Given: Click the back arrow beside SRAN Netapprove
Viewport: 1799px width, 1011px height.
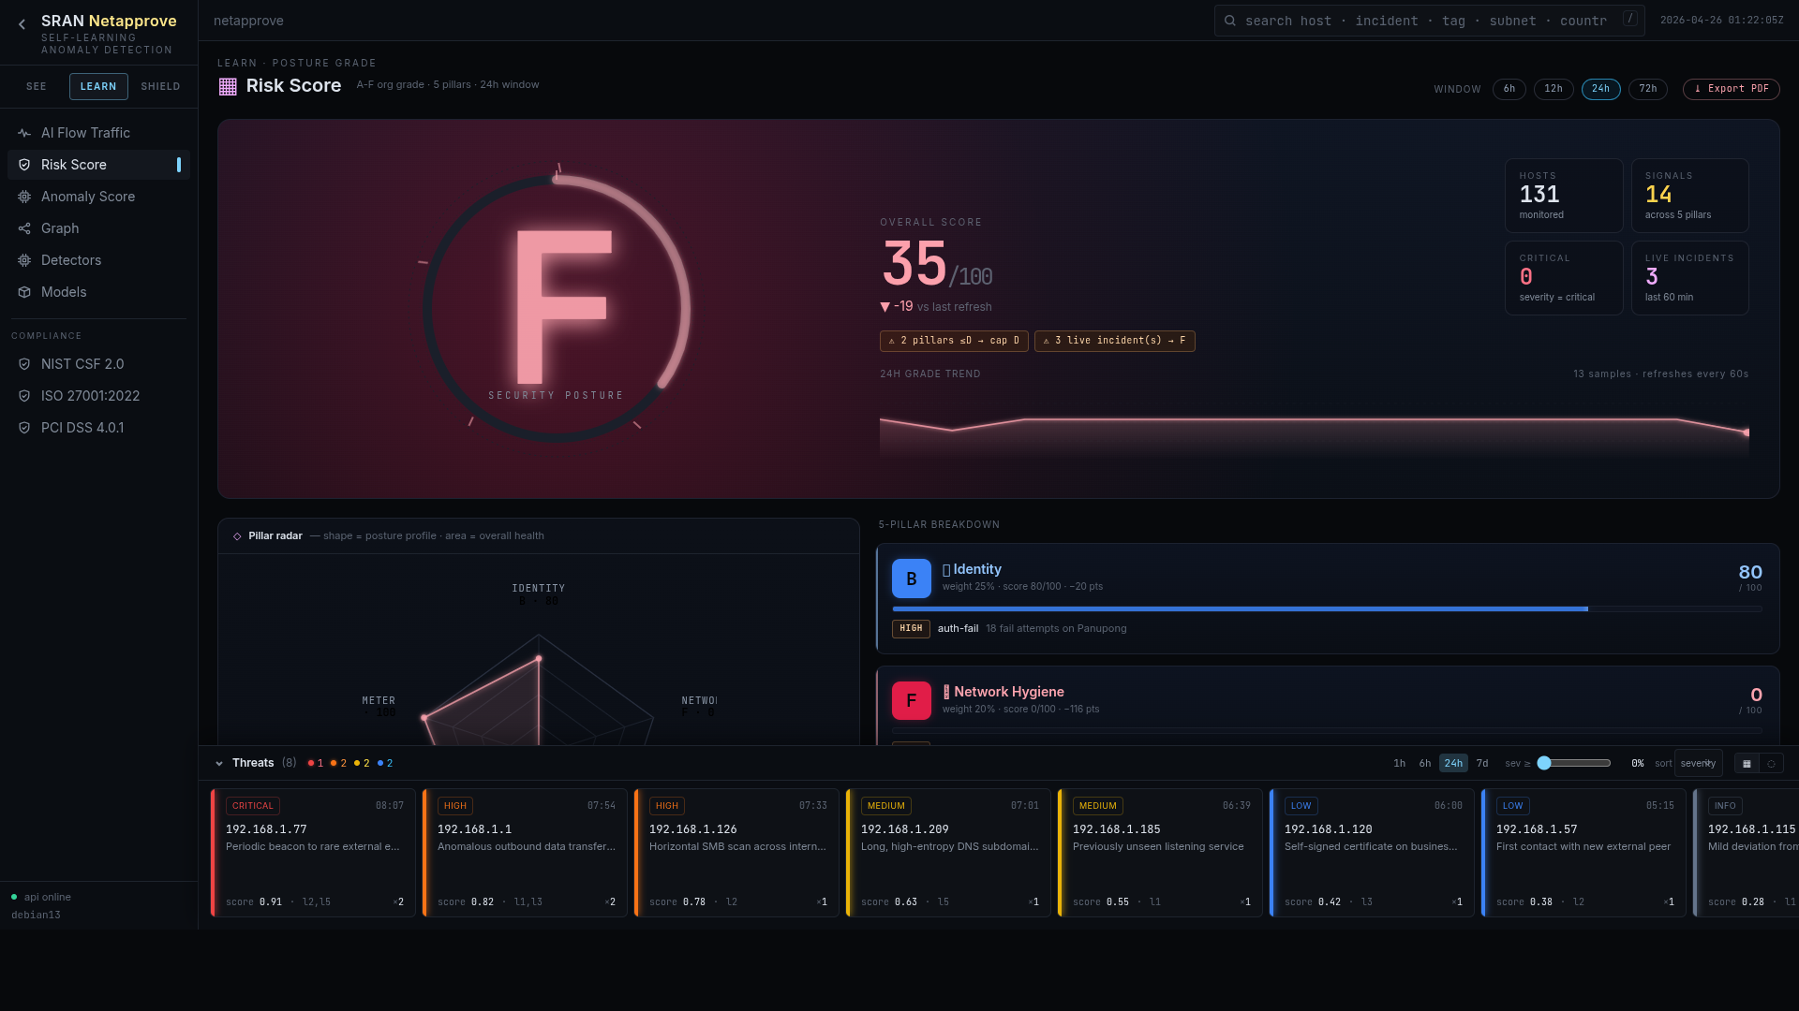Looking at the screenshot, I should 22,25.
